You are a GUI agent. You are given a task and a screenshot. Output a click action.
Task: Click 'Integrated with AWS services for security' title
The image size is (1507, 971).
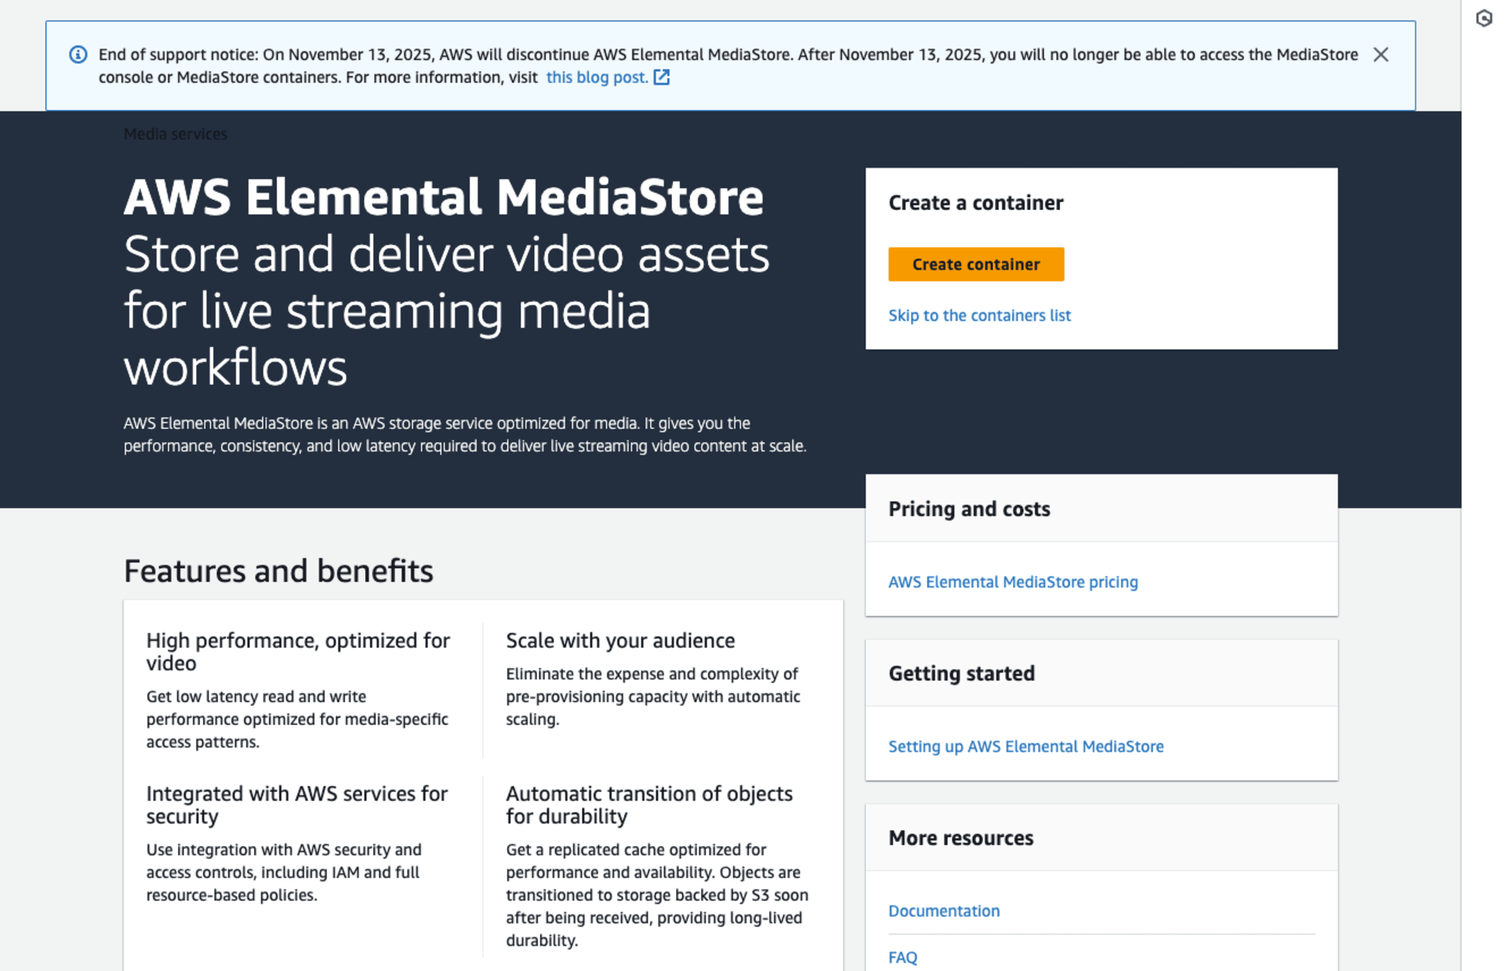pos(297,805)
